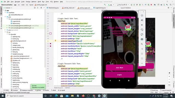Screen dimensions: 175x98
Task: Click the intention lightbulb on the inputType line
Action: 55,41
